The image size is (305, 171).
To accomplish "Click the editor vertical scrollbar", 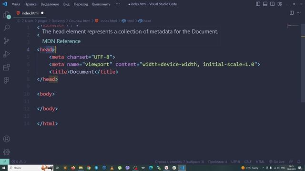I will click(303, 63).
